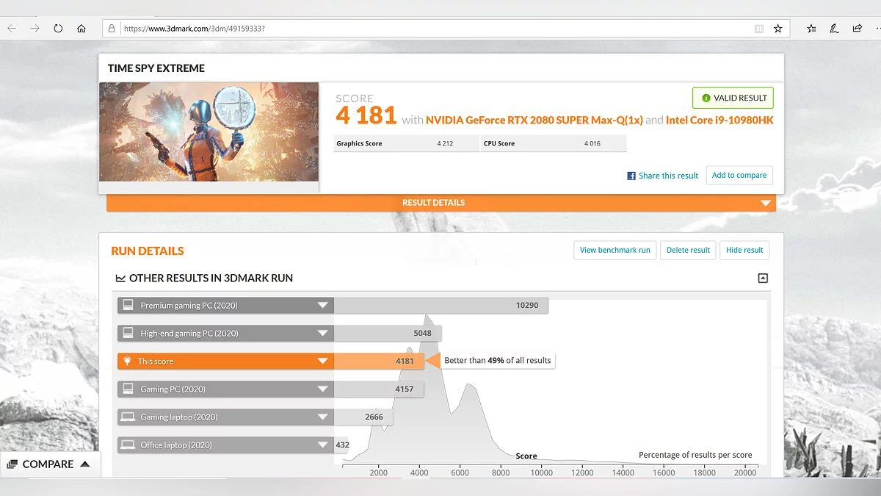Open Intel Core i9-10980HK link
The width and height of the screenshot is (881, 496).
pyautogui.click(x=719, y=120)
